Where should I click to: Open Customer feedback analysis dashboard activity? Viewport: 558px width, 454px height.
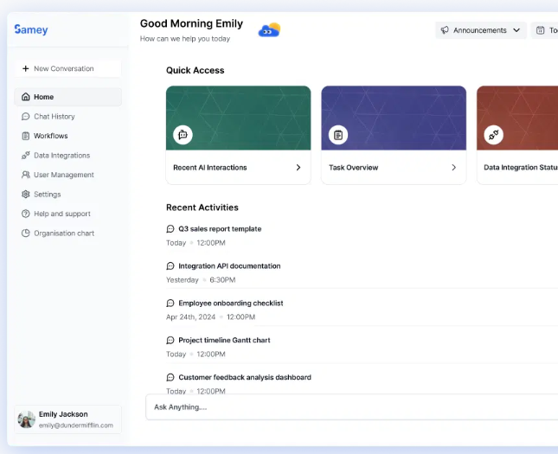[245, 377]
